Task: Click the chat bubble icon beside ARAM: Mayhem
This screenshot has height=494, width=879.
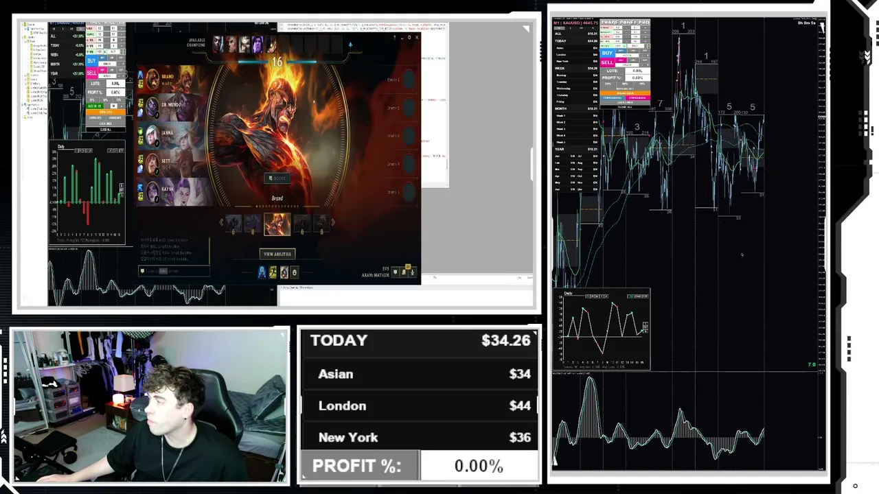Action: click(x=395, y=272)
